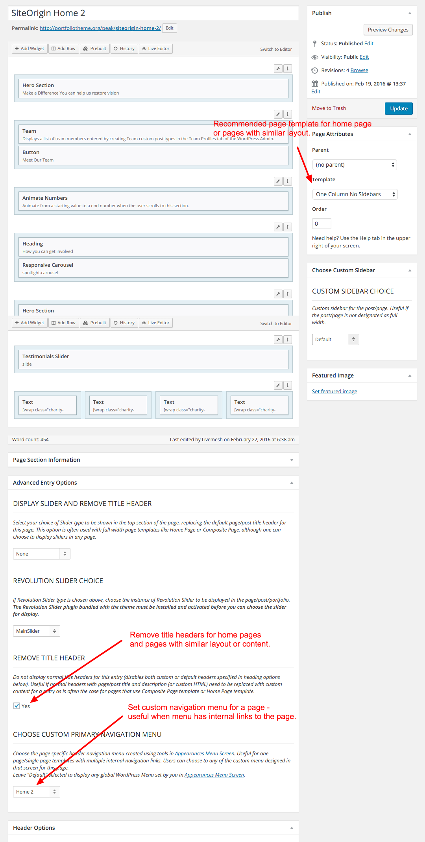
Task: Open wrench icon above Heading row
Action: coord(278,227)
